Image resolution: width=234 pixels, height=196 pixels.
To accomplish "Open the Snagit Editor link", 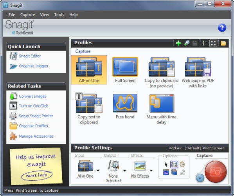I will [x=30, y=56].
